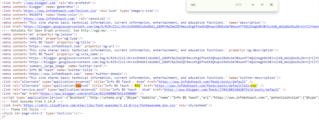Go to previous find match arrow

point(253,5)
